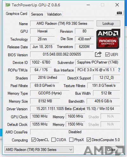Open the Validation tab
The height and width of the screenshot is (157, 127).
54,14
